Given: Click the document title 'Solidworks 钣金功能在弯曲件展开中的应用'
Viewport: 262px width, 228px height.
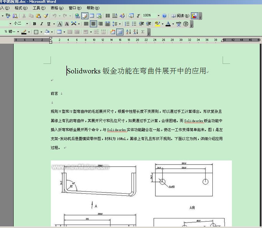Looking at the screenshot, I should pyautogui.click(x=136, y=71).
